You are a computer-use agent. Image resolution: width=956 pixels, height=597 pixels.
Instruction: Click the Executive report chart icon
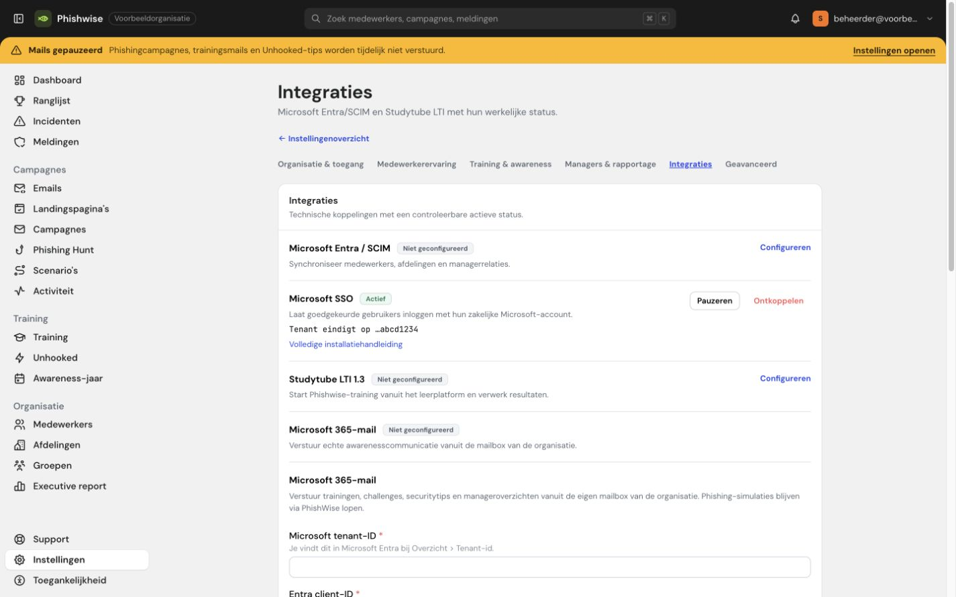(19, 486)
